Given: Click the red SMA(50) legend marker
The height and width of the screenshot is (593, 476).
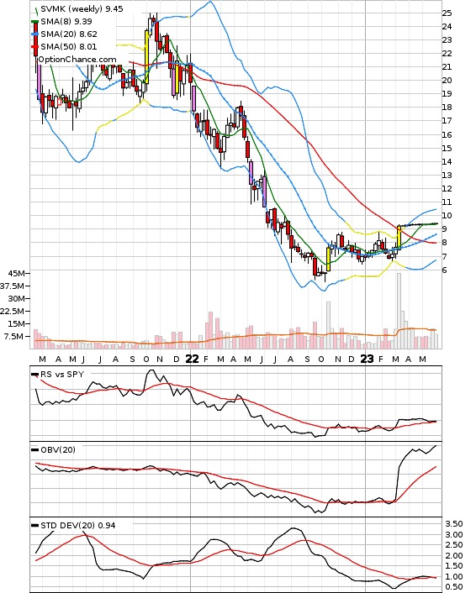Looking at the screenshot, I should tap(34, 46).
